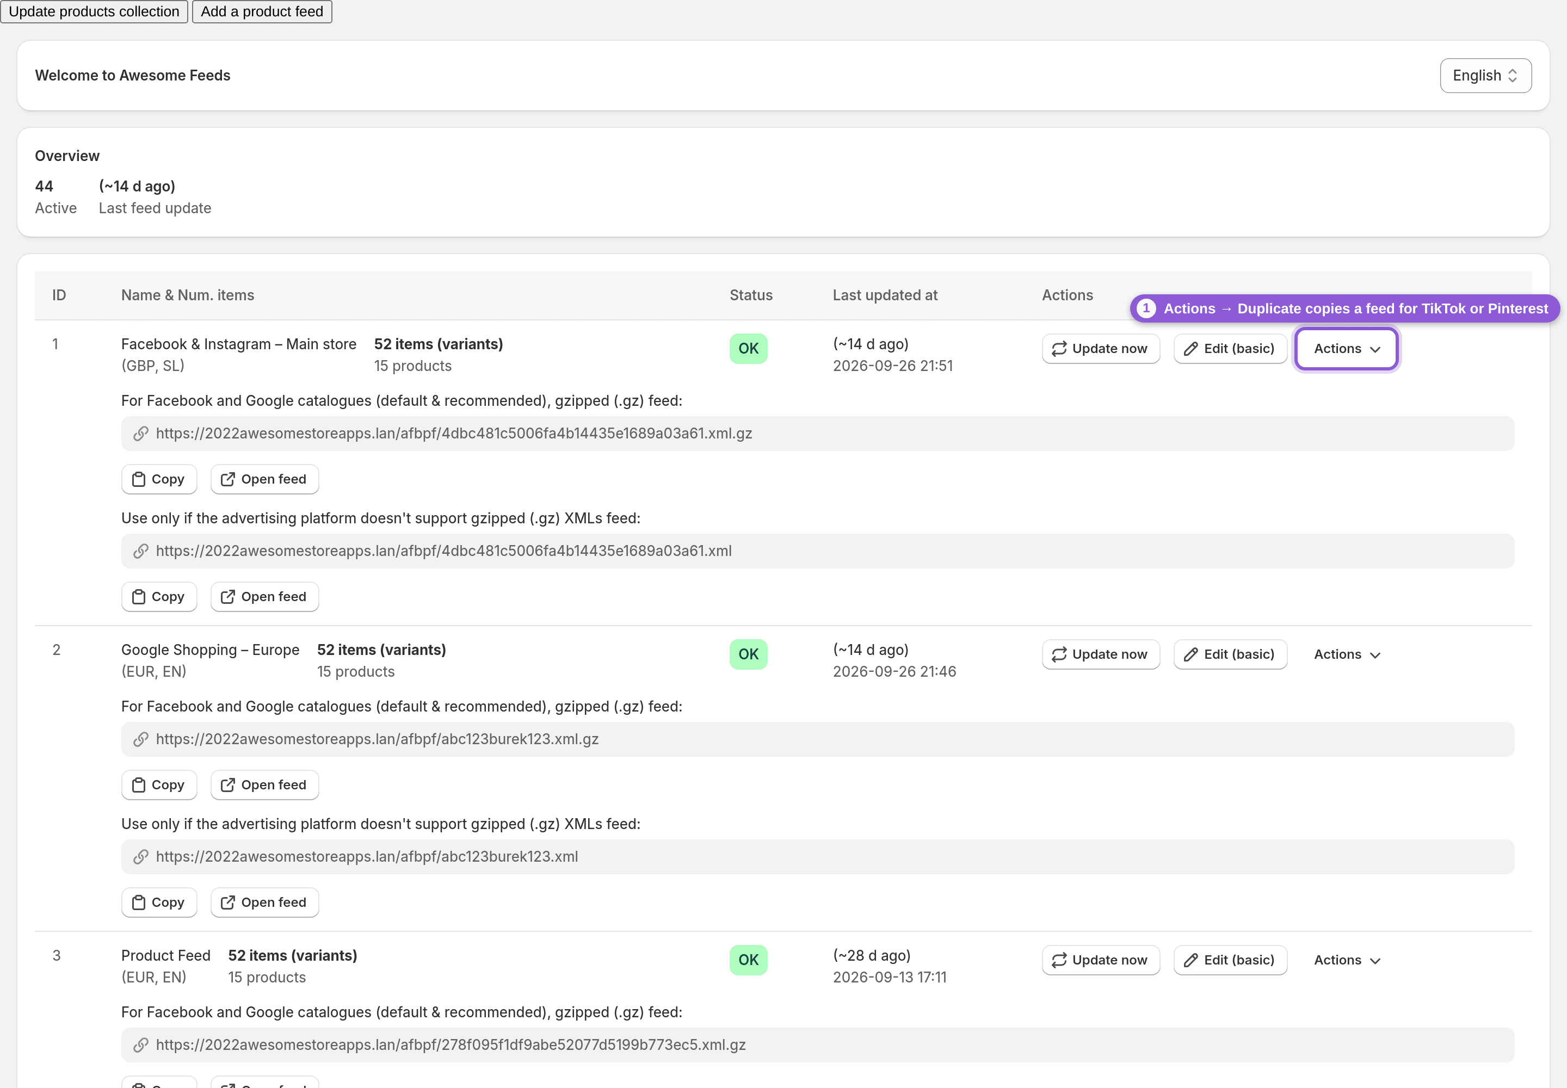
Task: Select the abc123burek123.xml.gz URL field
Action: click(818, 740)
